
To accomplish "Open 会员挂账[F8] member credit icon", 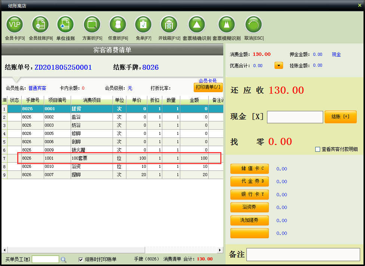I will coord(40,25).
